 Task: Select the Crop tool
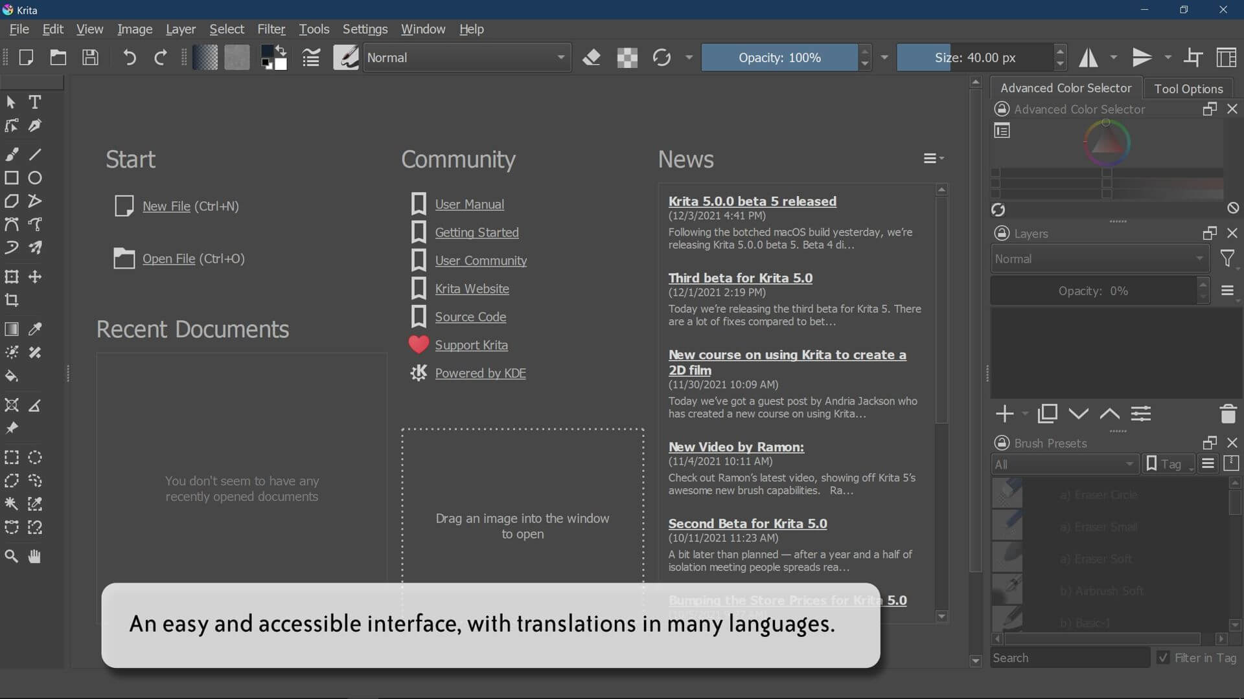12,300
